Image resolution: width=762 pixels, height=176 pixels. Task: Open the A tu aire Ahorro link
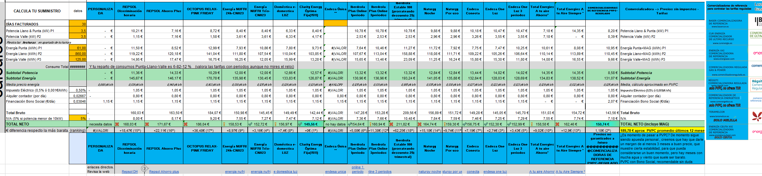(542, 172)
